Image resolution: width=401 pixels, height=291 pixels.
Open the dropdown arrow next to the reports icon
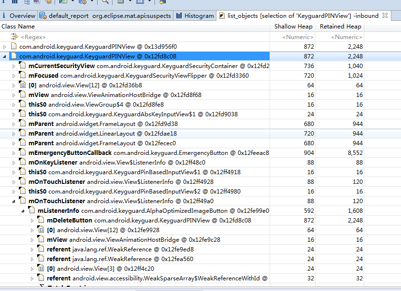point(72,1)
